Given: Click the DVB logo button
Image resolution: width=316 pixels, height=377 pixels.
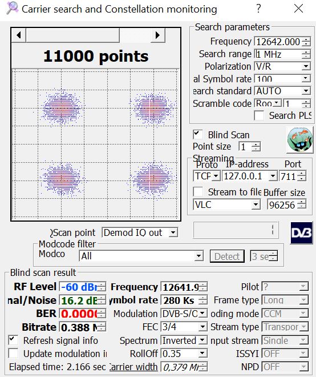Looking at the screenshot, I should pyautogui.click(x=302, y=232).
